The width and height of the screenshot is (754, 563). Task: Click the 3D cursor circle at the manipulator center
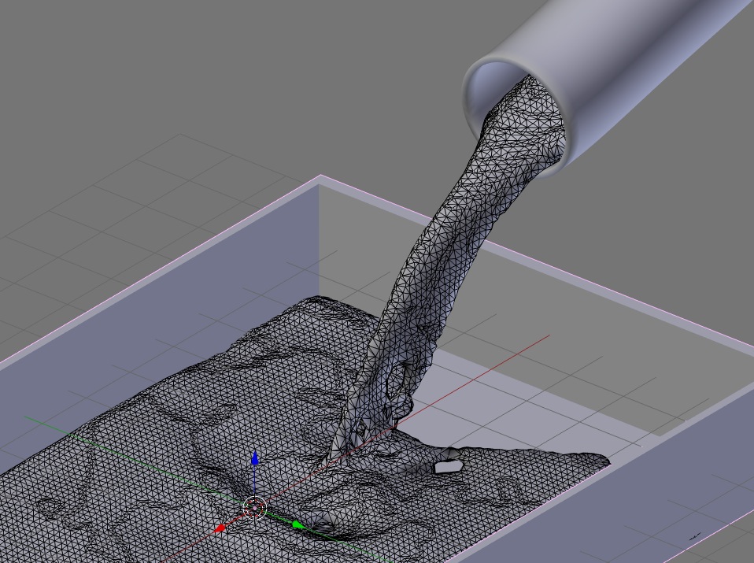(255, 508)
